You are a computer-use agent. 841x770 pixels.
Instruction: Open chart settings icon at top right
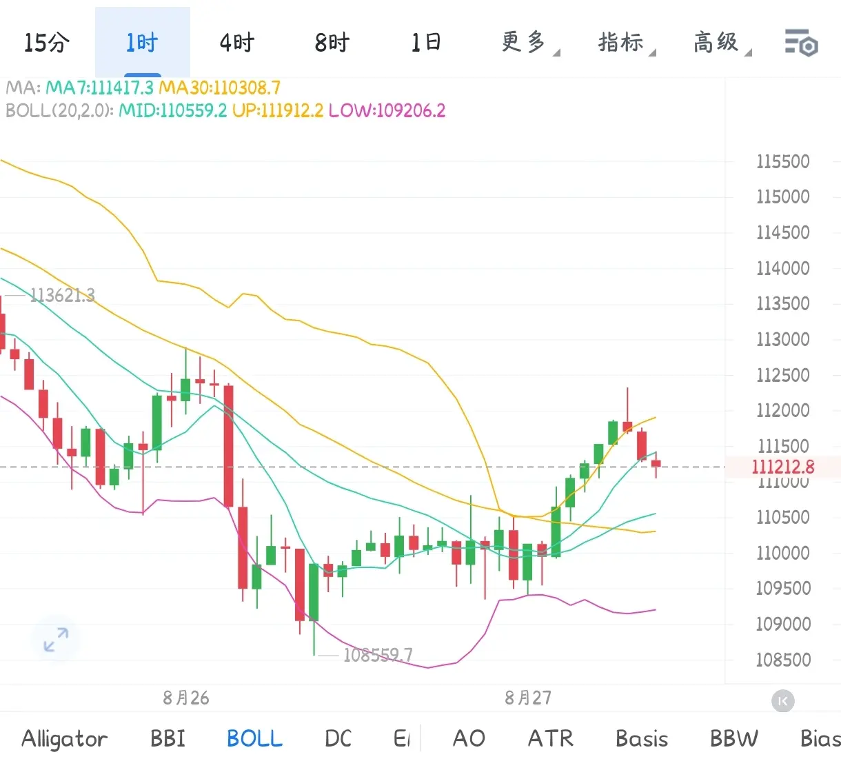[x=801, y=43]
